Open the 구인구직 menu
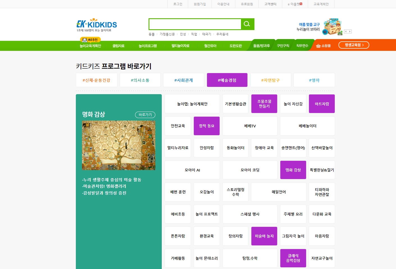 [x=283, y=46]
